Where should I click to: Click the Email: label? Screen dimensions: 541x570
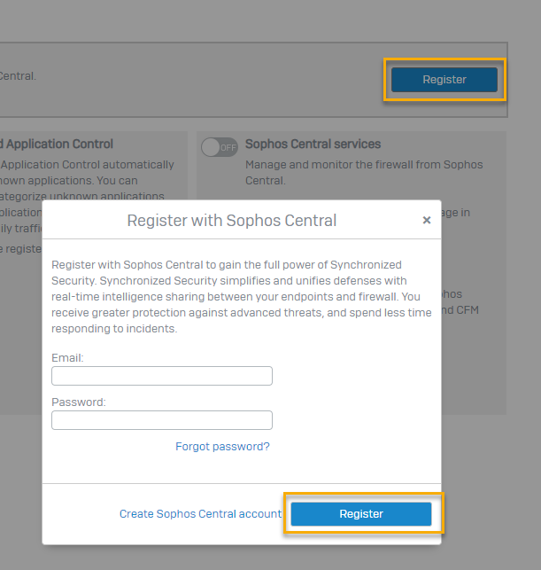click(68, 358)
